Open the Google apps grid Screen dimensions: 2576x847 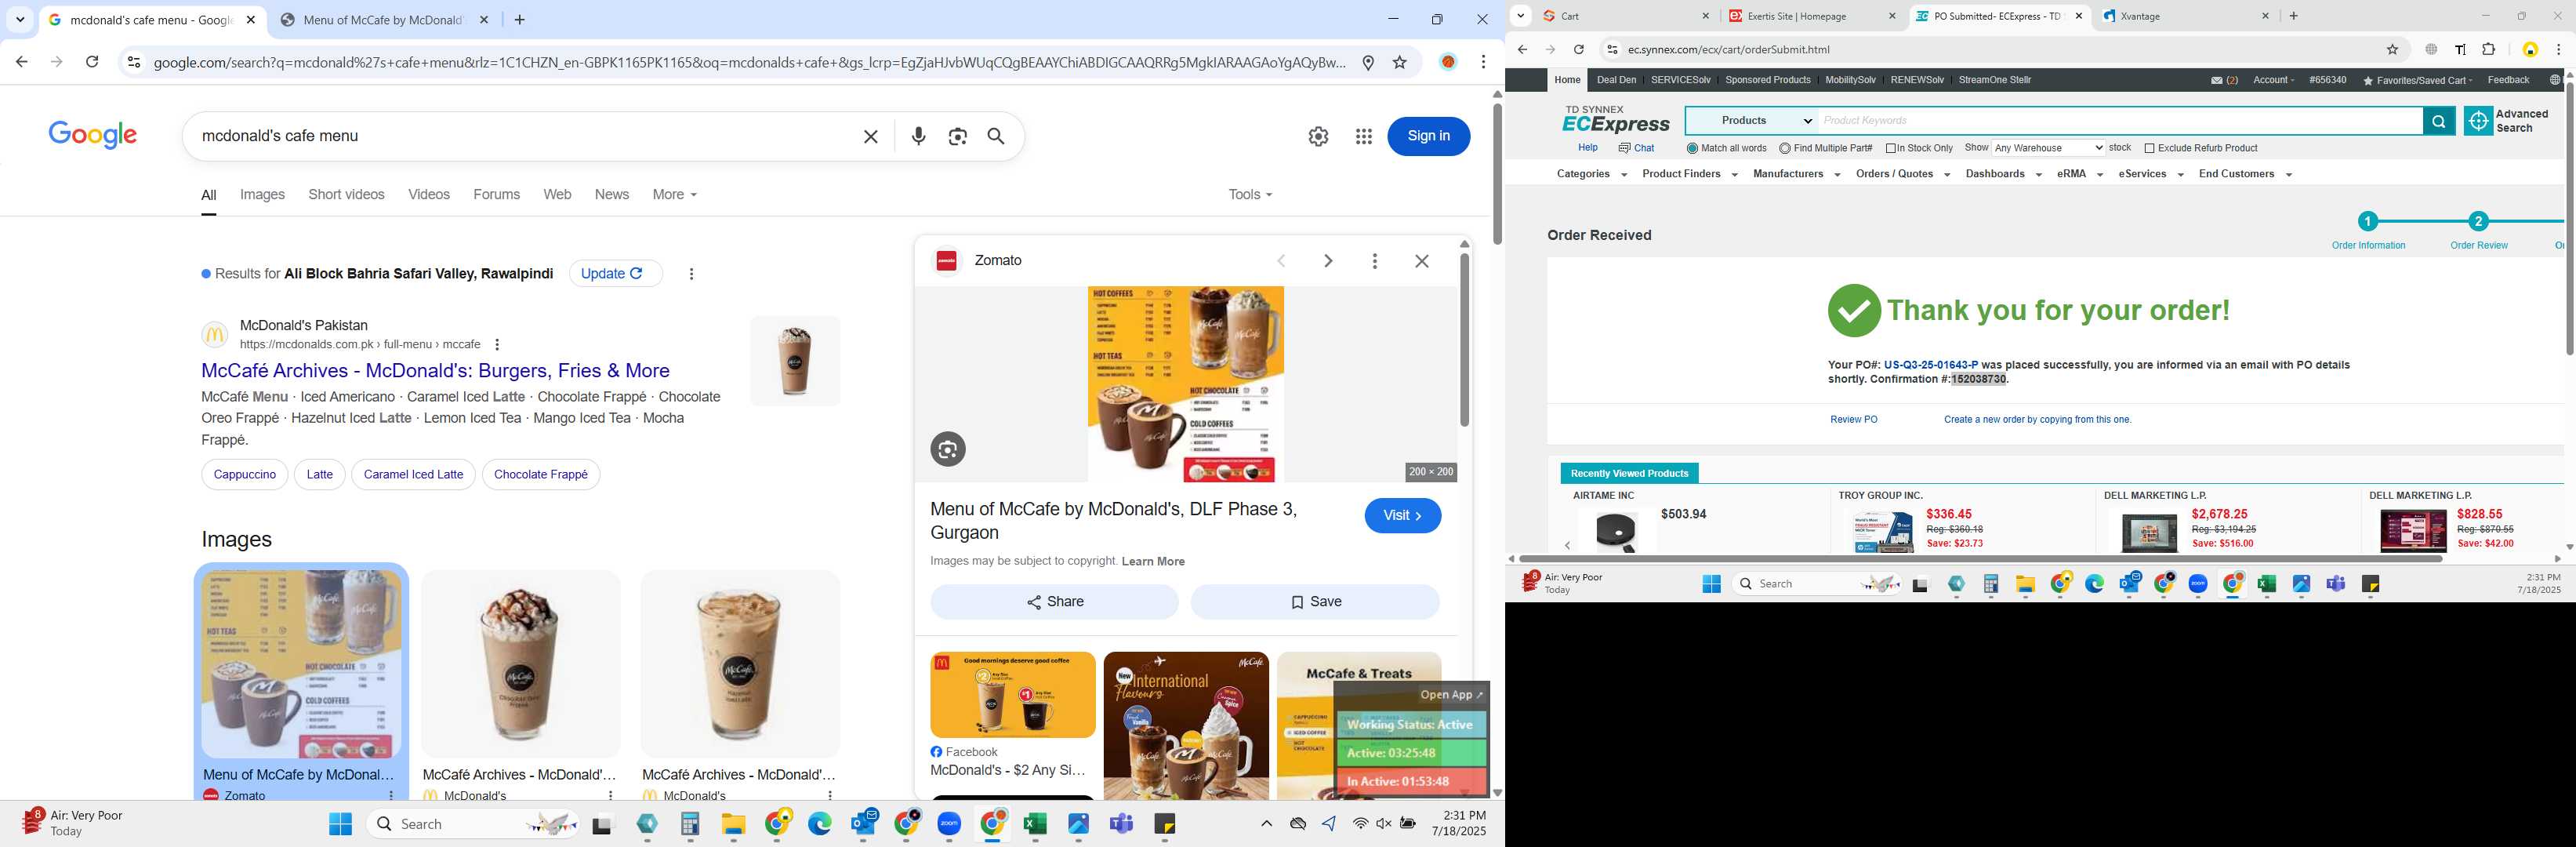[x=1363, y=136]
